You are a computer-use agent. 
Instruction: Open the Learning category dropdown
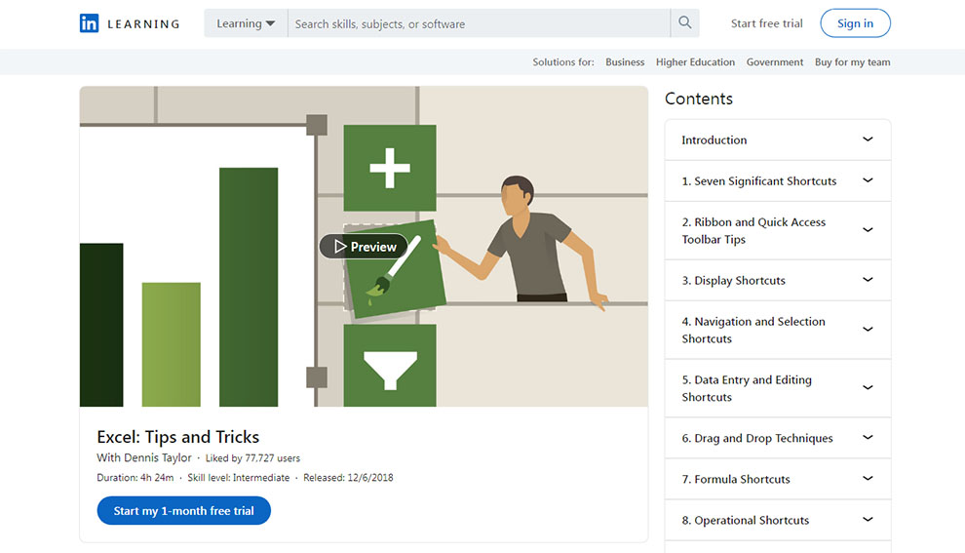pos(246,23)
